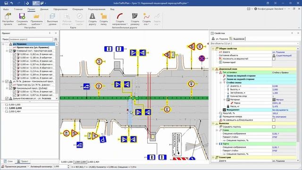Click Масштаб magnifier icon in properties
The image size is (302, 170).
click(x=220, y=113)
